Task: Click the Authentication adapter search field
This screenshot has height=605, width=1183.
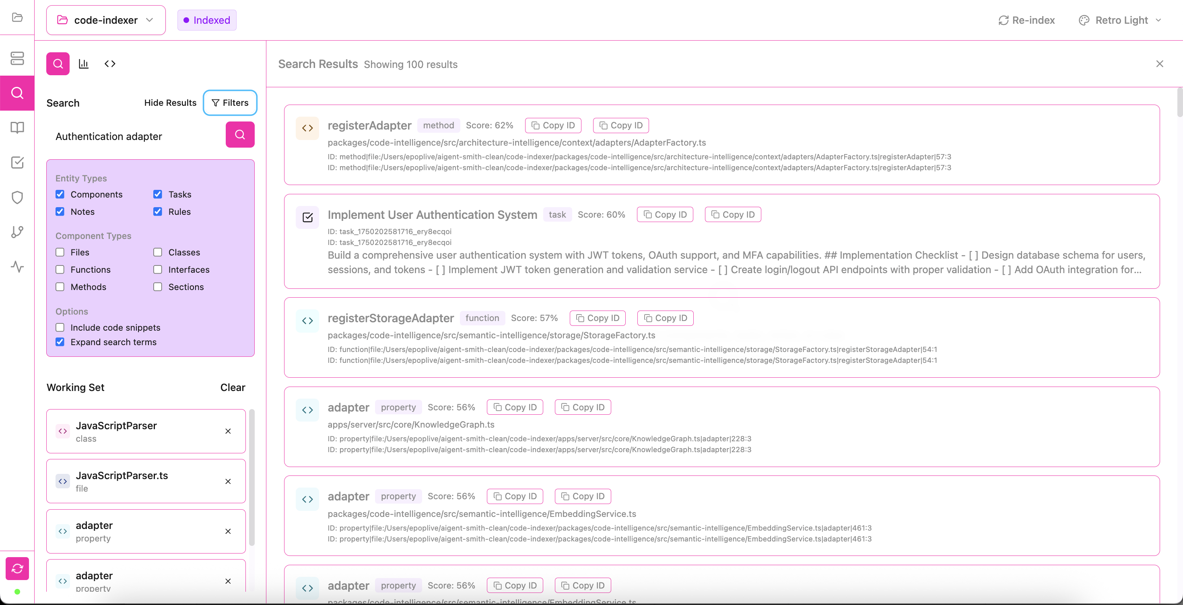Action: 136,136
